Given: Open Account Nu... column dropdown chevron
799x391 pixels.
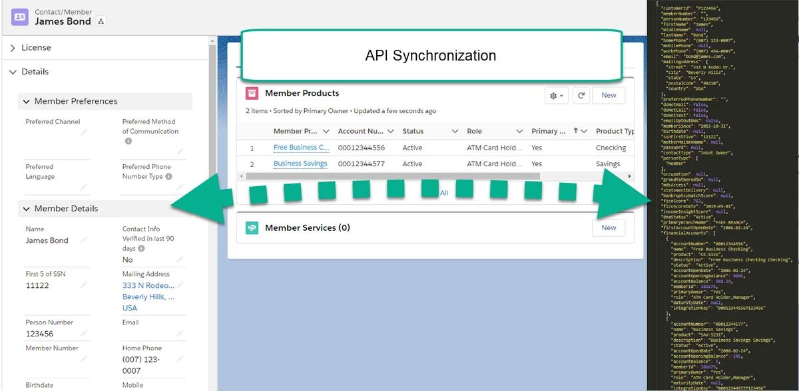Looking at the screenshot, I should [x=391, y=132].
